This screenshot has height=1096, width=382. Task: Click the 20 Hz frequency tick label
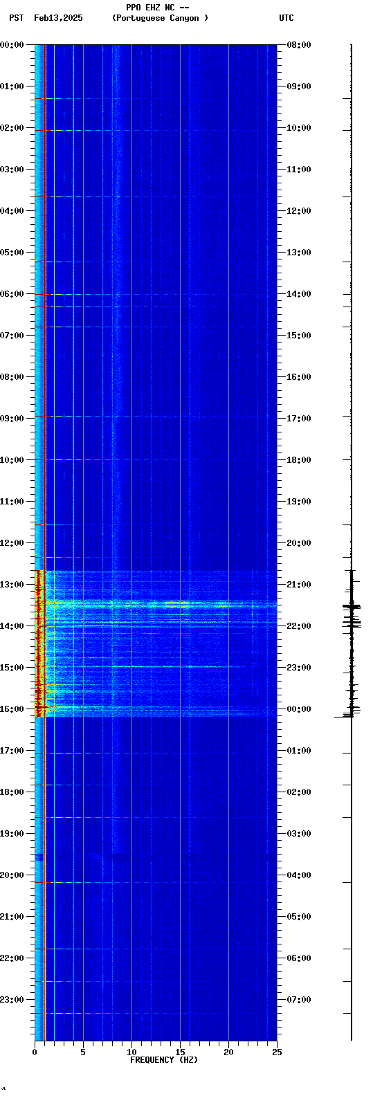(228, 1052)
